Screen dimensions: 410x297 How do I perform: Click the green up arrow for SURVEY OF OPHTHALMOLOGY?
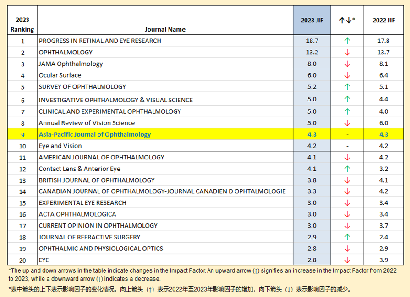pos(347,86)
